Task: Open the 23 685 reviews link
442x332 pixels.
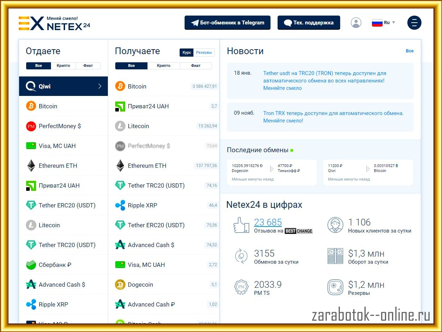Action: point(268,222)
